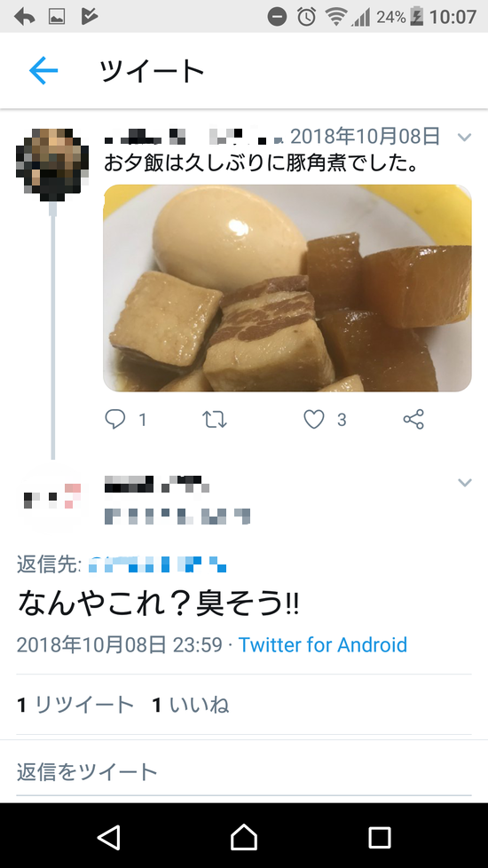488x868 pixels.
Task: Open Android recent apps square
Action: pyautogui.click(x=380, y=836)
